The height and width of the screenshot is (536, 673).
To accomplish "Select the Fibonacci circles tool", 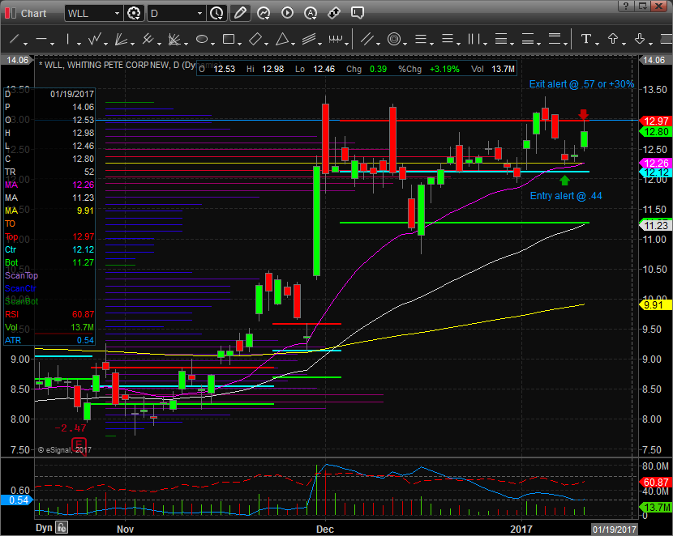I will [394, 40].
